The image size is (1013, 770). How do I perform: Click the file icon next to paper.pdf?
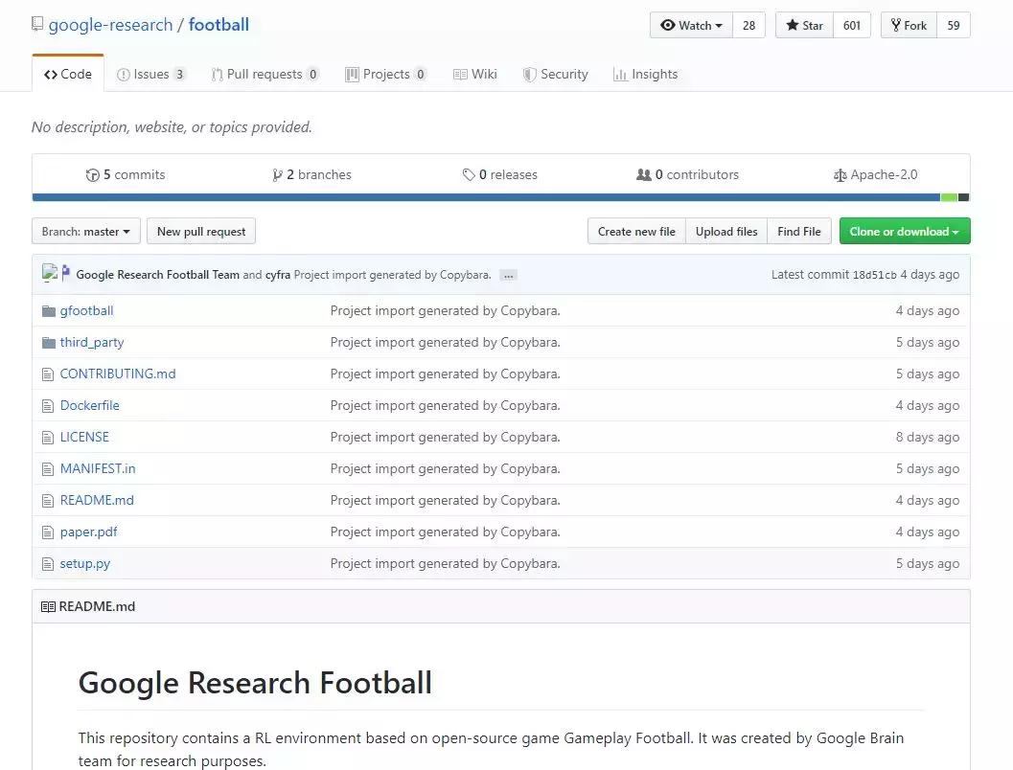[x=48, y=532]
